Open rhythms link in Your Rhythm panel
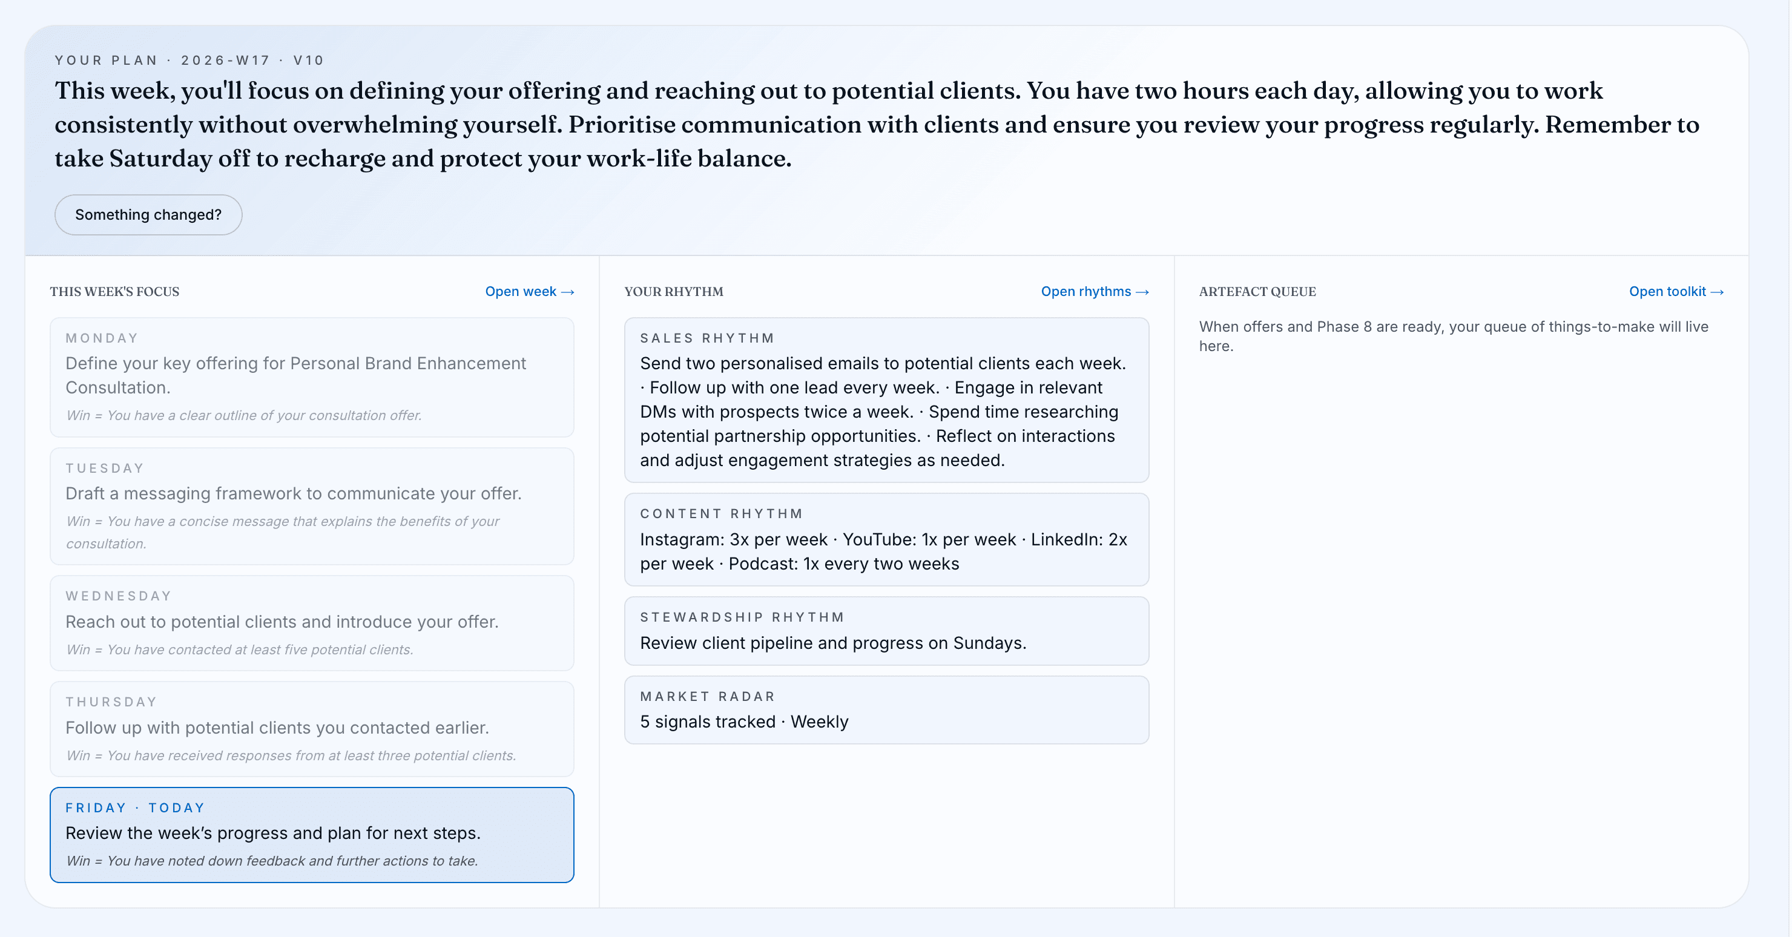This screenshot has height=937, width=1792. [1094, 292]
